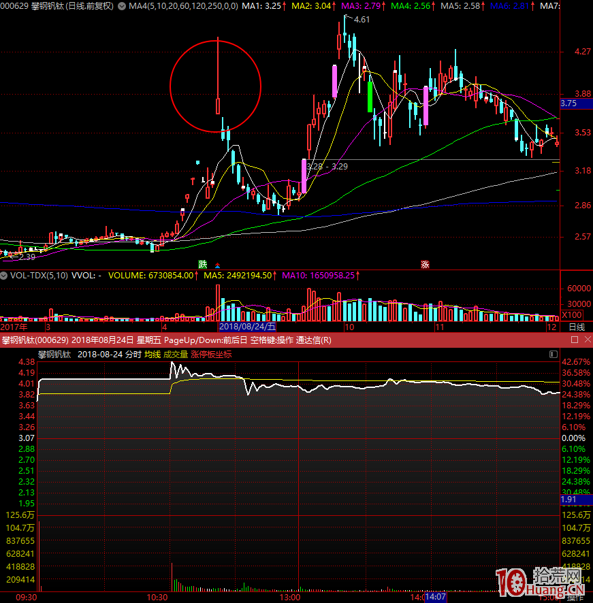Open the 日线 period selector
This screenshot has width=593, height=603.
pyautogui.click(x=576, y=327)
